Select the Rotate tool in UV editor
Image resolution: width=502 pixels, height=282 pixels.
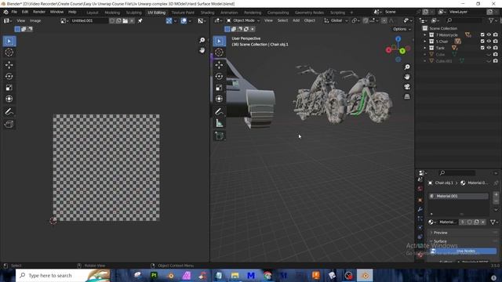pos(9,77)
